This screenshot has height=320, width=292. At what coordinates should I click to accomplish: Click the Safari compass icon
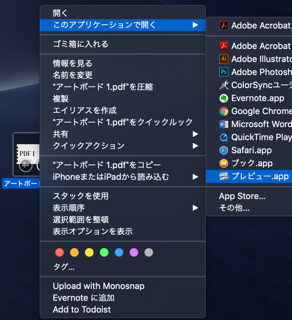click(x=224, y=150)
